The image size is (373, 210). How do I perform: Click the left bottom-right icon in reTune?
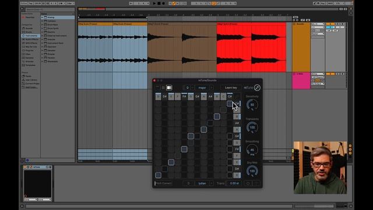pos(248,183)
